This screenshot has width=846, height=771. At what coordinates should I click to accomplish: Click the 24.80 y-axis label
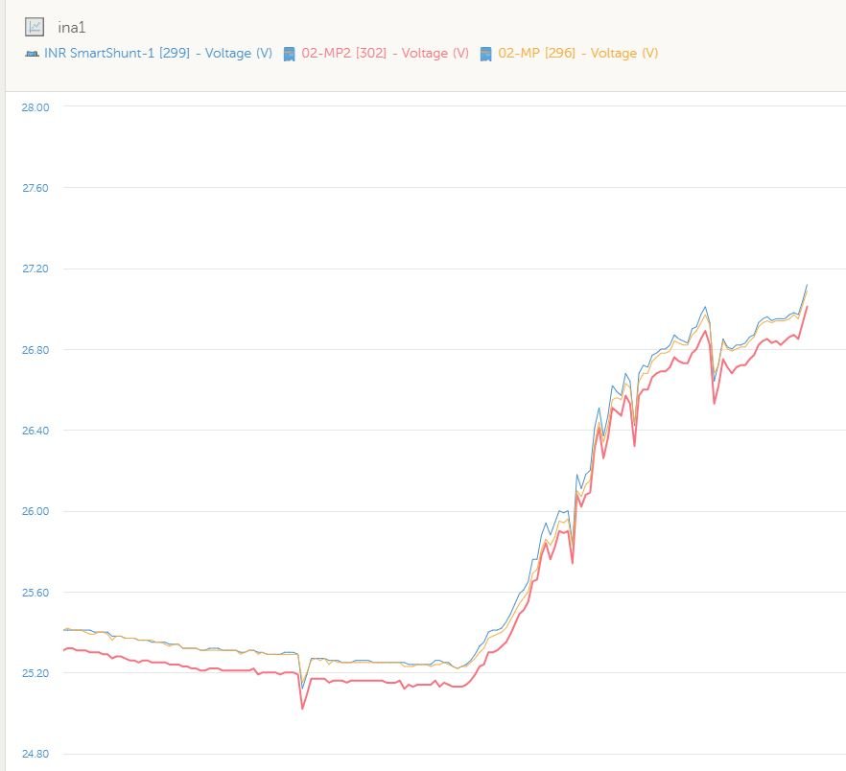[x=35, y=754]
